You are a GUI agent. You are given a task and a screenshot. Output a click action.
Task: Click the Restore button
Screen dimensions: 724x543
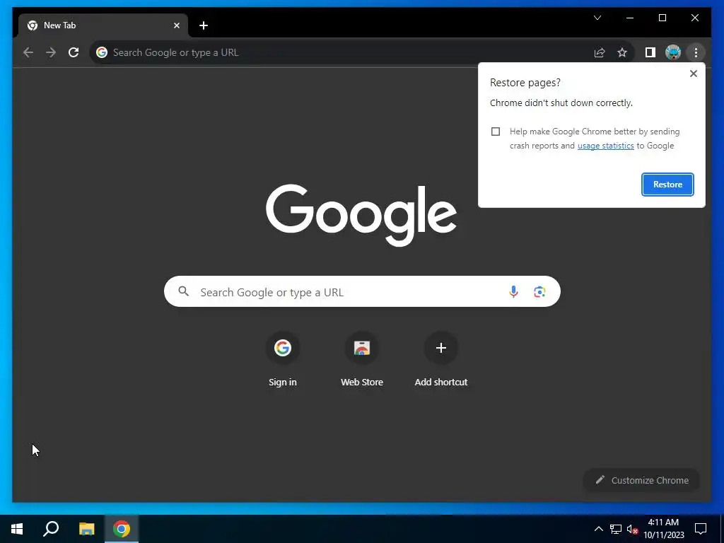tap(667, 185)
